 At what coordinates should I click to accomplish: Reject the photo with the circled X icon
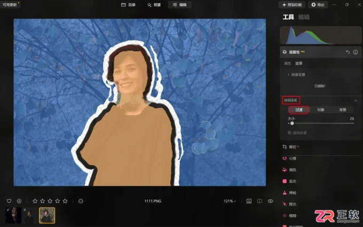19,201
